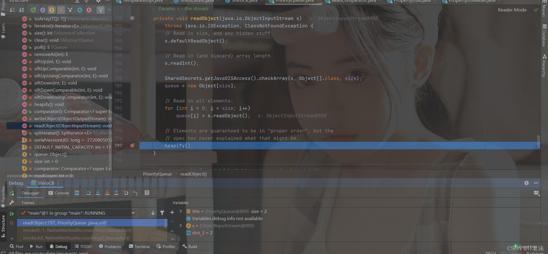The width and height of the screenshot is (548, 254).
Task: Expand more variables panel actions
Action: point(172,239)
